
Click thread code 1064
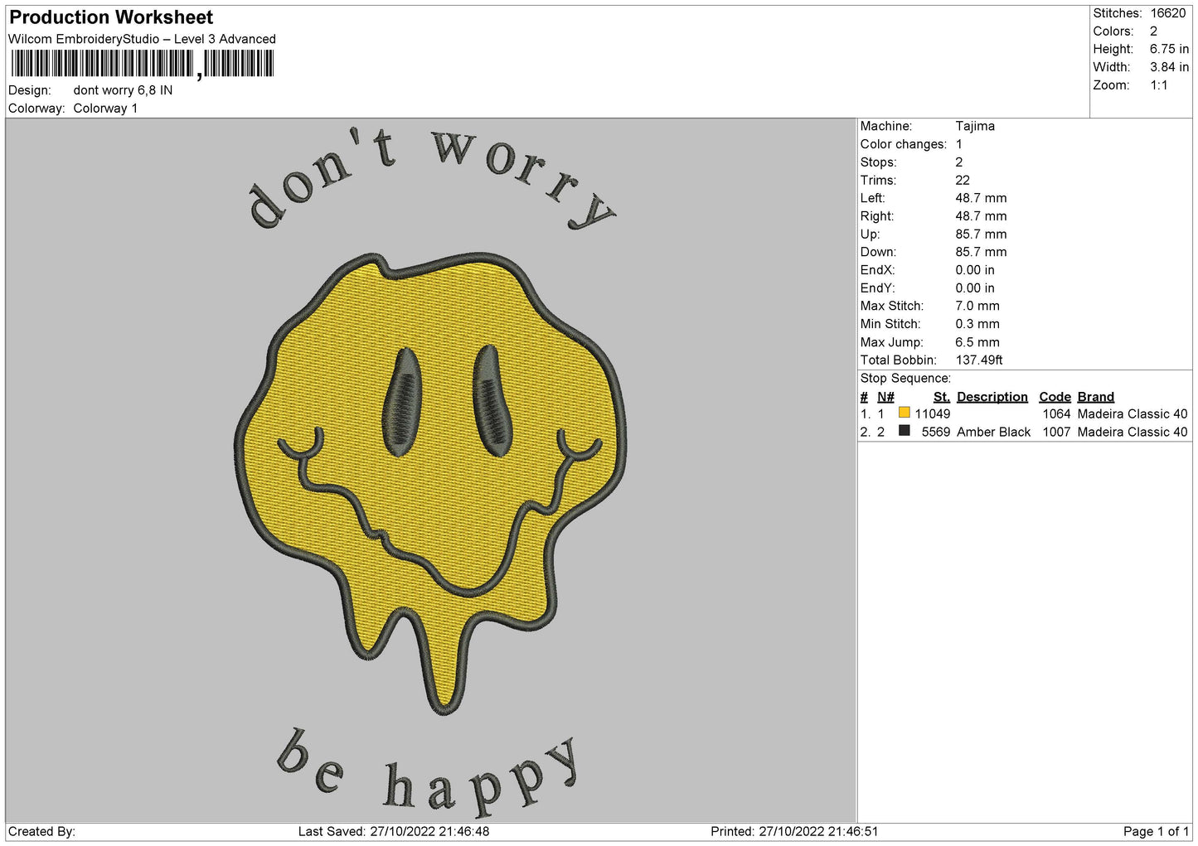(x=1056, y=414)
